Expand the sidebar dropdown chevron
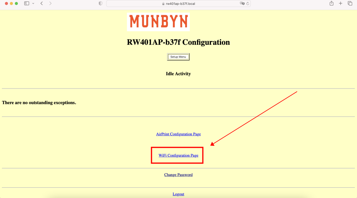357x198 pixels. (x=33, y=4)
